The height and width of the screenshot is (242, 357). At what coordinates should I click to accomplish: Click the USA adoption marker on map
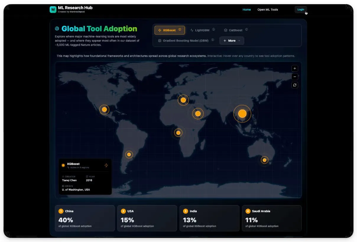[x=104, y=109]
